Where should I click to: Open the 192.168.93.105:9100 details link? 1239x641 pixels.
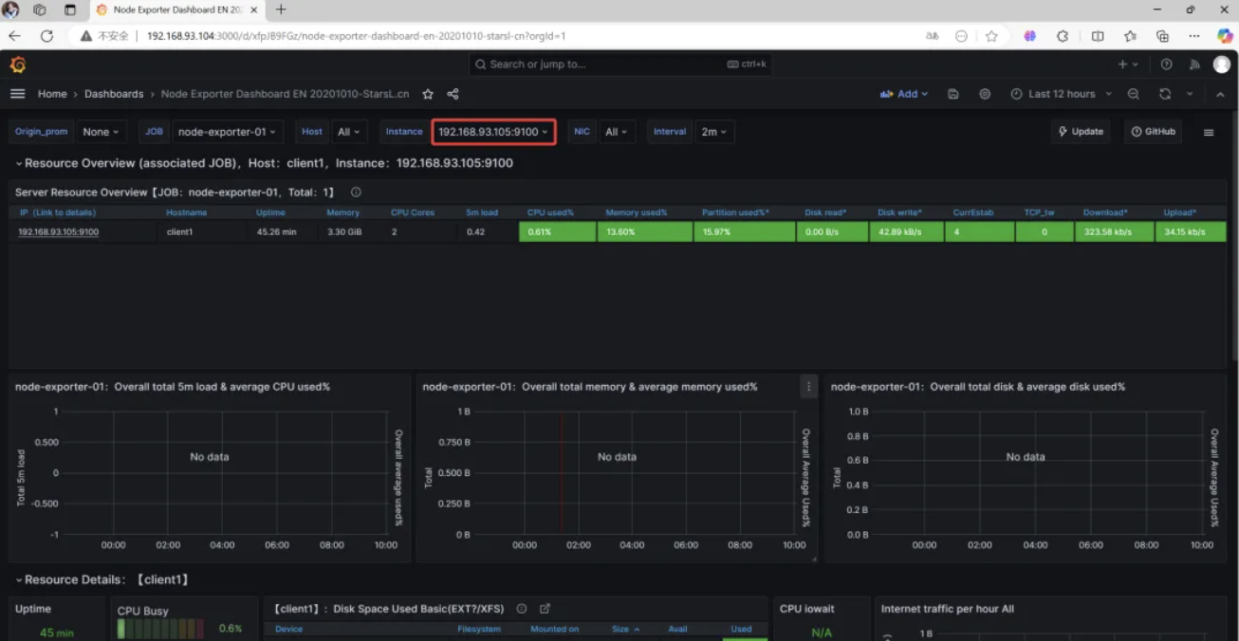click(58, 231)
